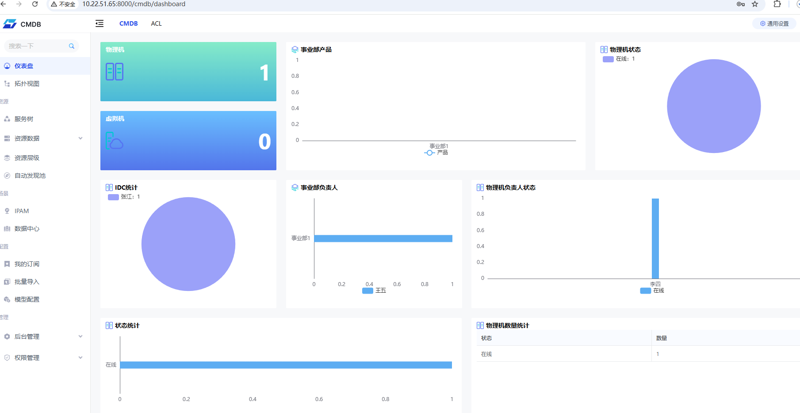The width and height of the screenshot is (800, 413).
Task: Click the layers icon beside 资源层级
Action: point(7,158)
